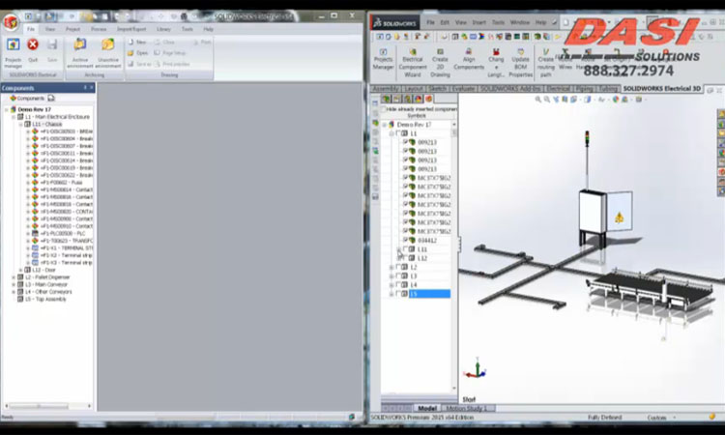Expand the L3 node in 3D tree
The height and width of the screenshot is (435, 725).
click(391, 276)
